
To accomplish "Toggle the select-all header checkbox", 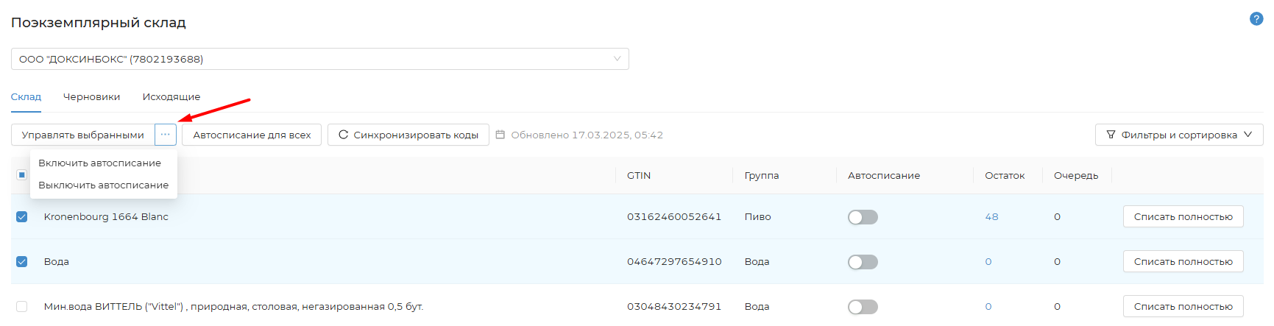I will (22, 175).
